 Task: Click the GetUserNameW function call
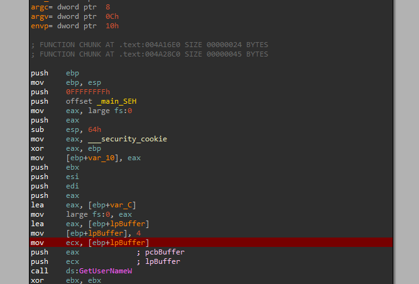(x=106, y=271)
